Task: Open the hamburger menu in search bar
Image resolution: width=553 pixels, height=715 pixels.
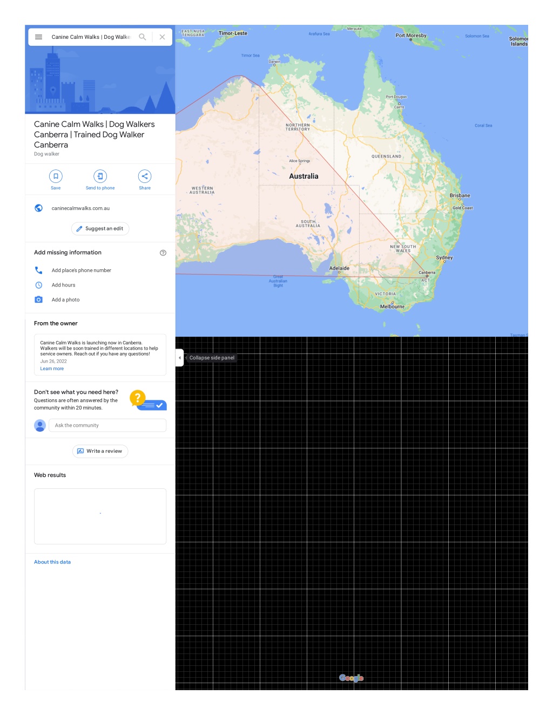Action: 39,37
